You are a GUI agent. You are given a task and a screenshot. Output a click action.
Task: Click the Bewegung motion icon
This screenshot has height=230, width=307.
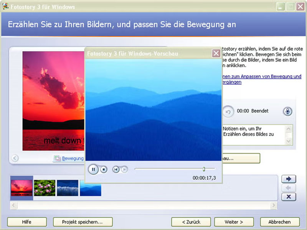click(57, 158)
